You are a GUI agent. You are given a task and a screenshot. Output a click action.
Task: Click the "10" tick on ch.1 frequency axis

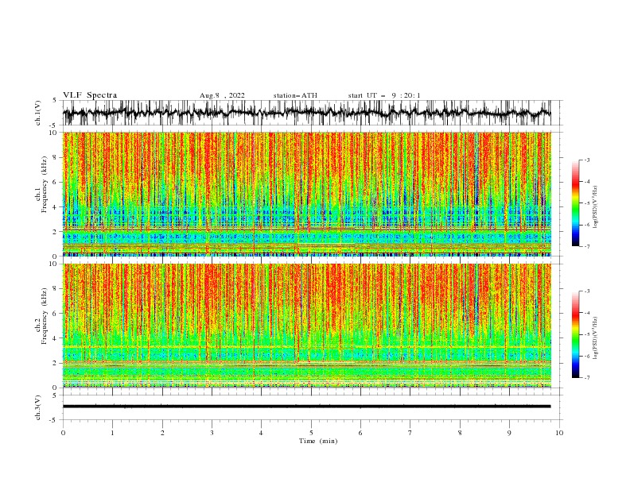[x=55, y=133]
